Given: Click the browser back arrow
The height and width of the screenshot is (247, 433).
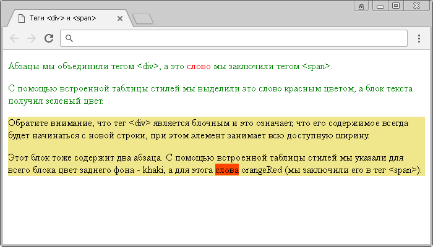Looking at the screenshot, I should (x=14, y=38).
